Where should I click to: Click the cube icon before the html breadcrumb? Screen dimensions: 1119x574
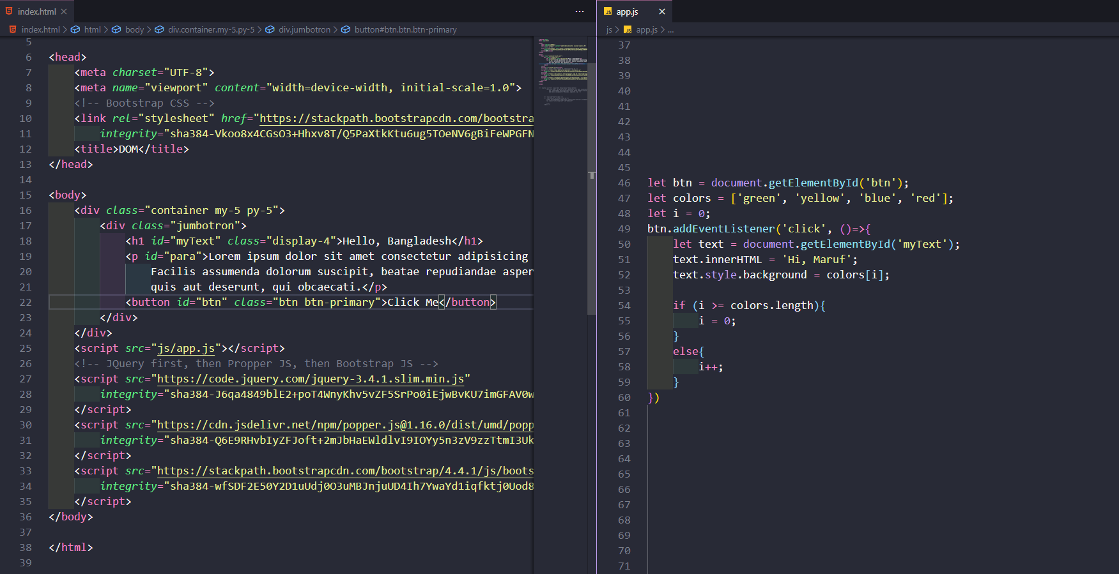[75, 29]
